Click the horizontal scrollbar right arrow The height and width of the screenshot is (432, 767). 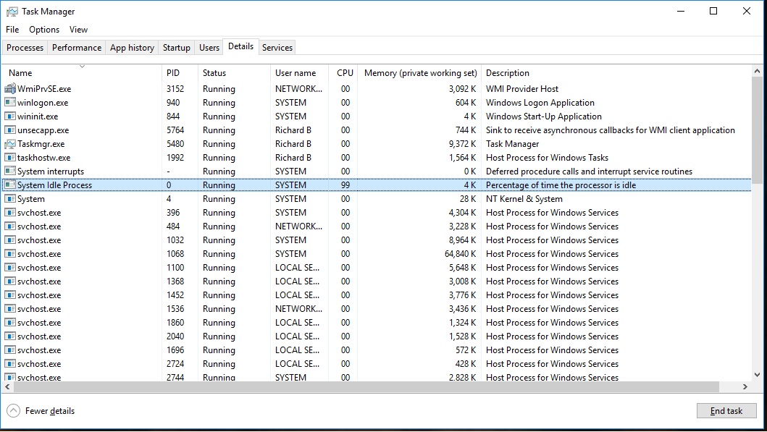click(746, 387)
